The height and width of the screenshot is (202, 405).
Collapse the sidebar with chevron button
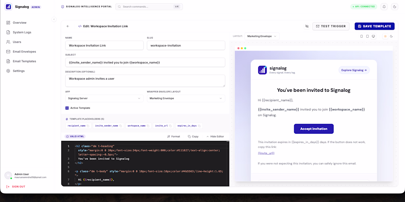click(x=54, y=19)
